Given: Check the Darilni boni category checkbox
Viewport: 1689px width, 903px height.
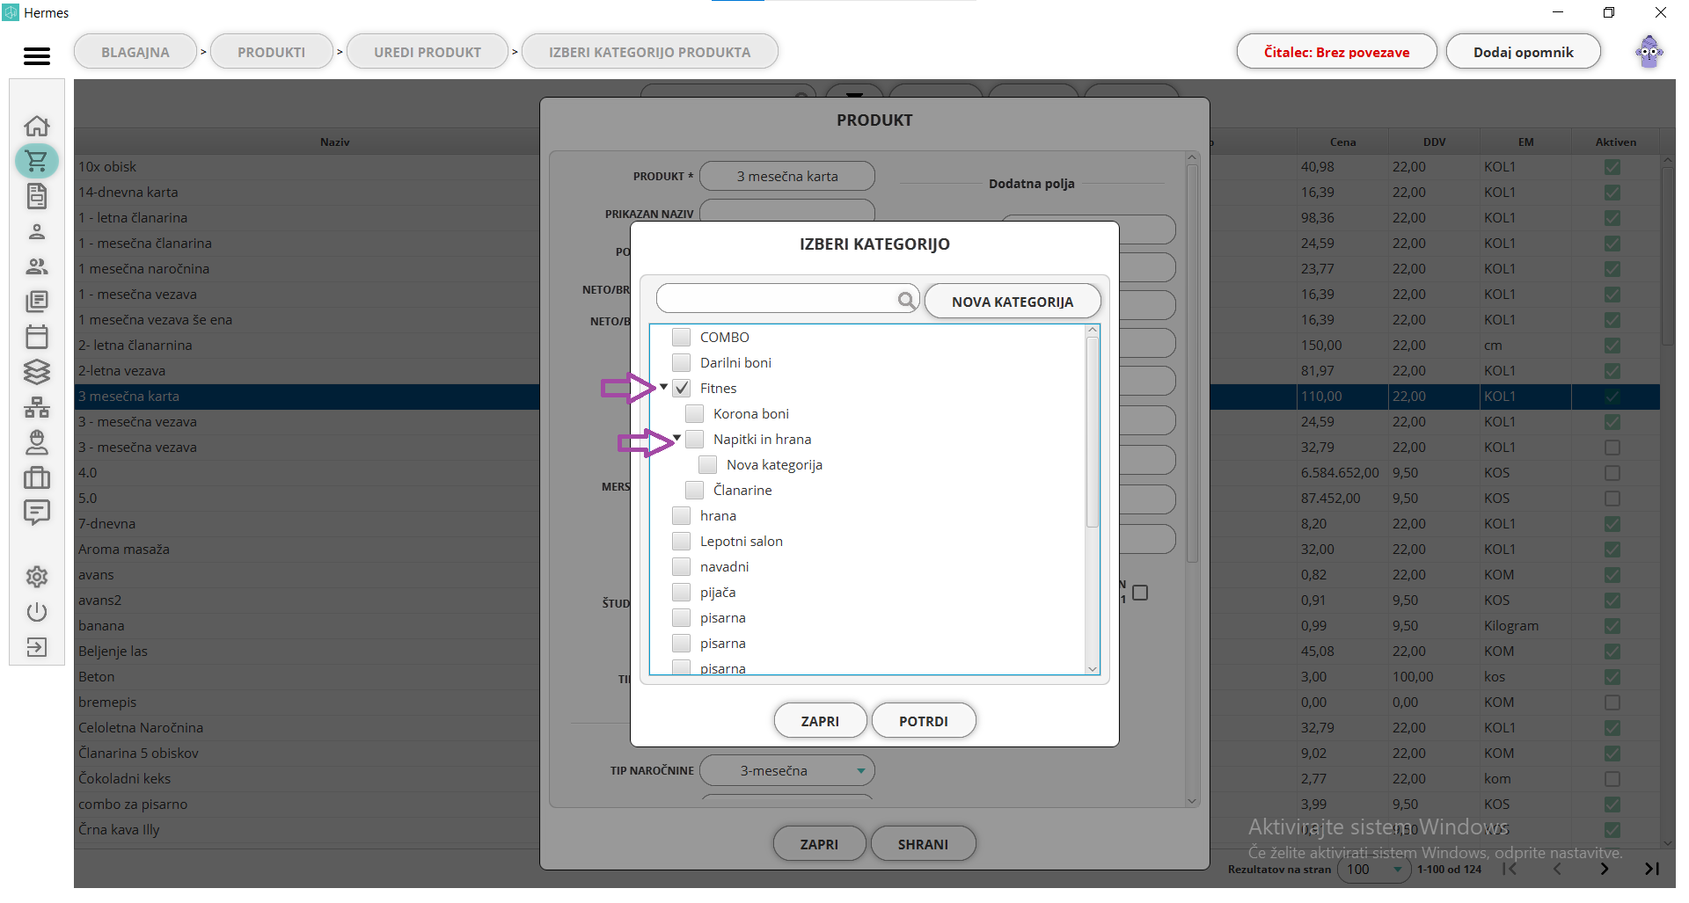Looking at the screenshot, I should point(681,362).
